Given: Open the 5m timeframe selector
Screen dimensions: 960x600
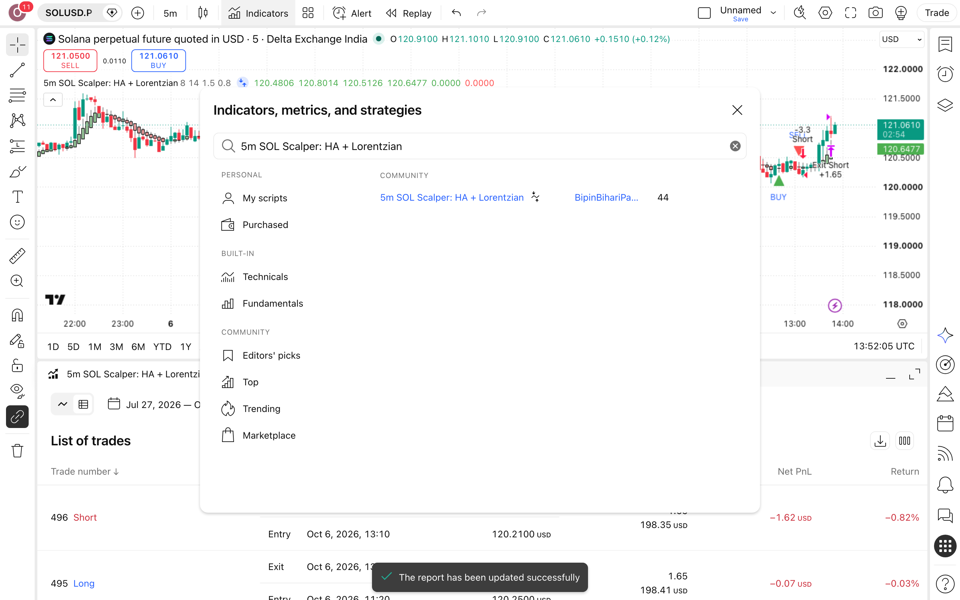Looking at the screenshot, I should [x=170, y=13].
